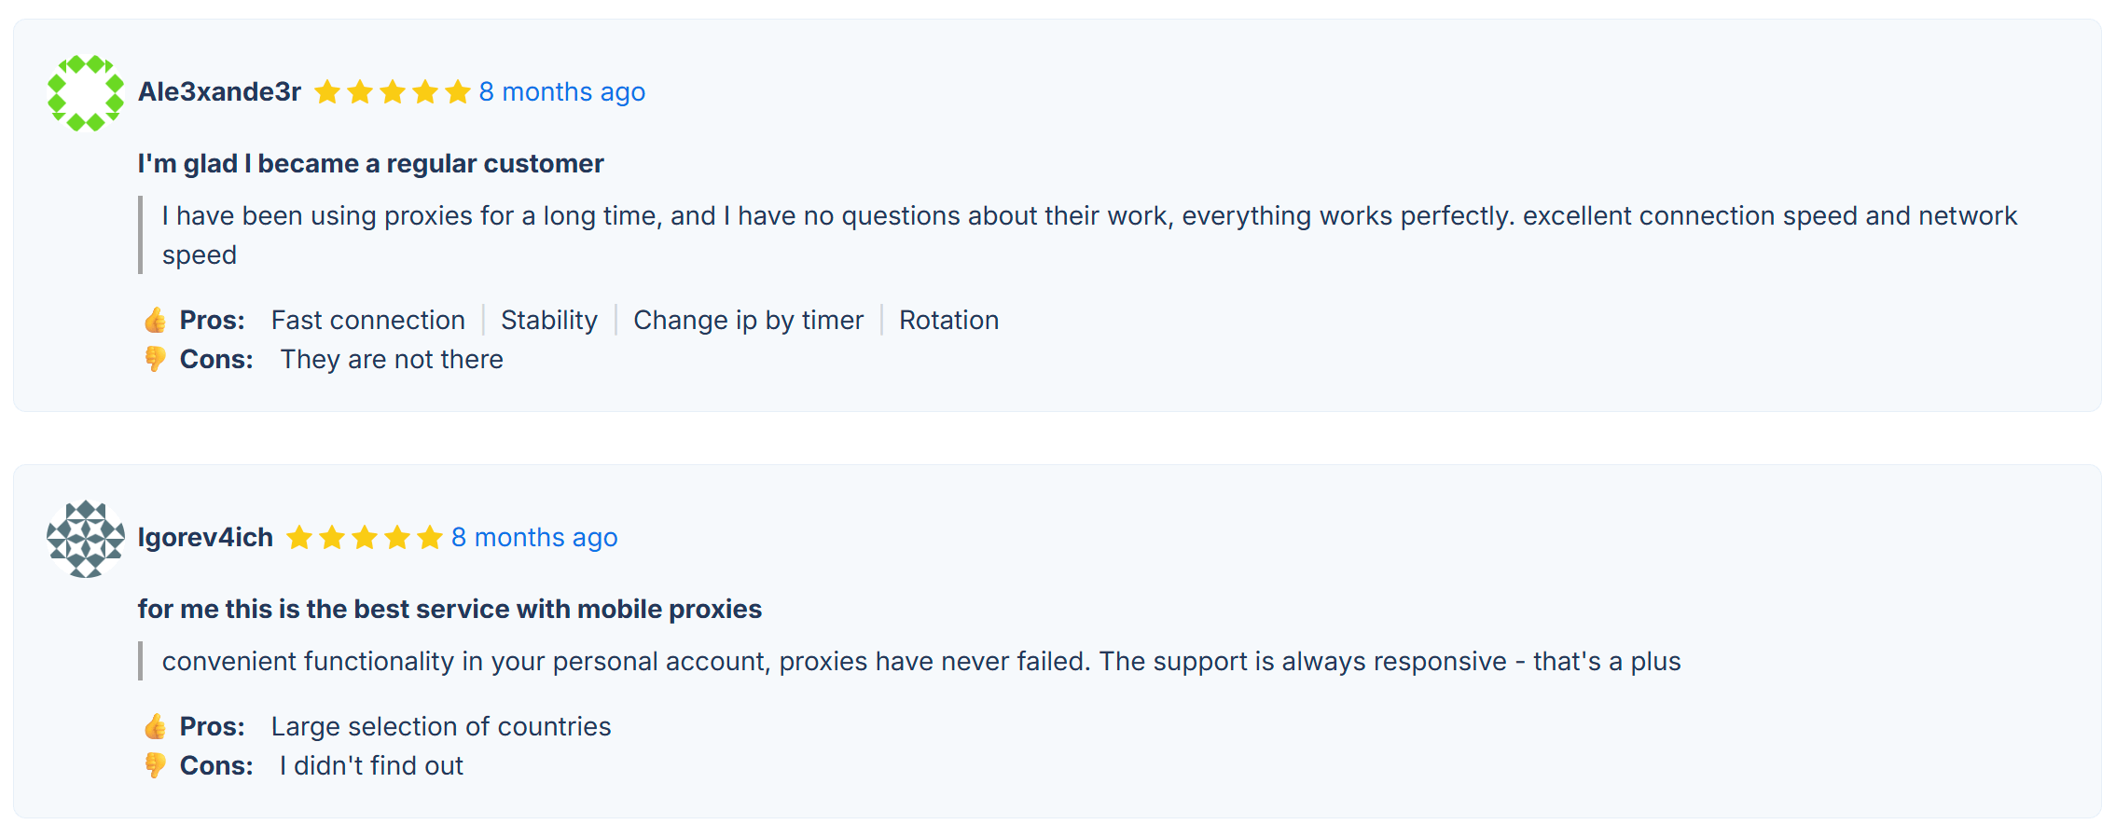This screenshot has width=2116, height=838.
Task: Click the username Igorev4ich
Action: [205, 538]
